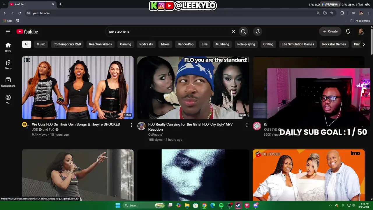Select the Live filter chip

205,44
